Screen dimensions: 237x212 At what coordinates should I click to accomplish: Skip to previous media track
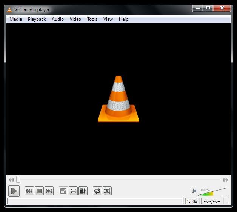pyautogui.click(x=29, y=191)
